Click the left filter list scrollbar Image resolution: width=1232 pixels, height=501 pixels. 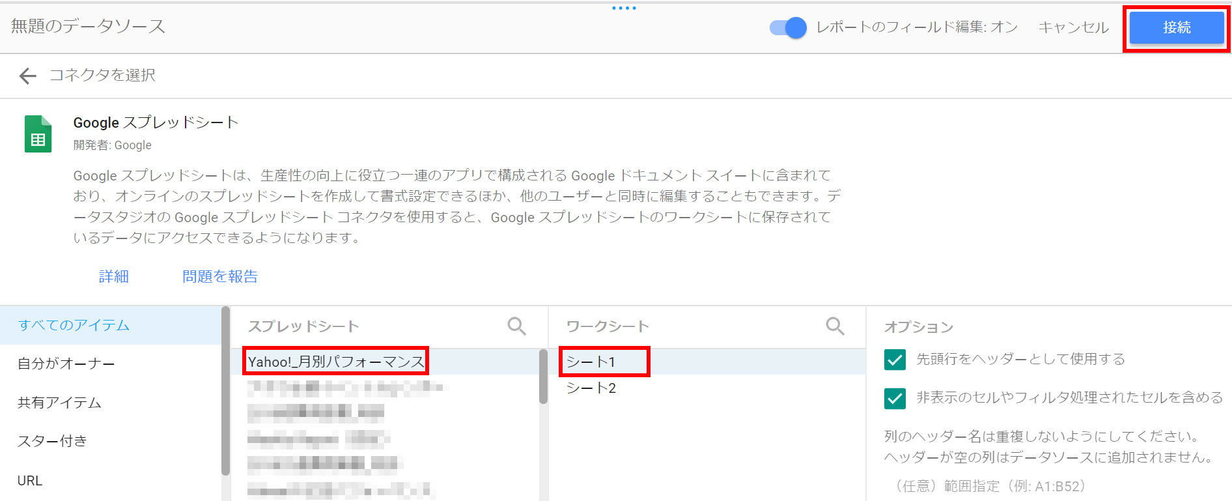click(x=225, y=391)
